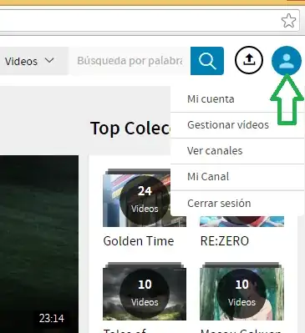Click the RE:ZERO collection title
Image resolution: width=305 pixels, height=333 pixels.
pos(225,241)
